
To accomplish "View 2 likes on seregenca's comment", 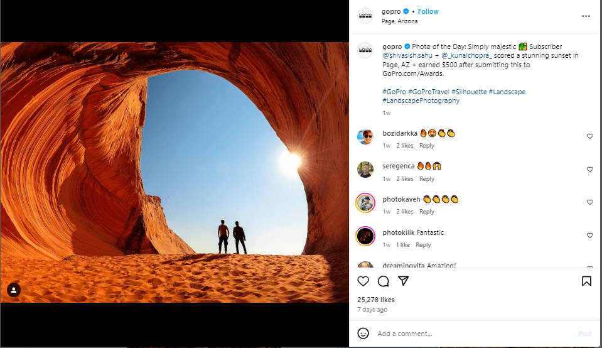I will (405, 179).
